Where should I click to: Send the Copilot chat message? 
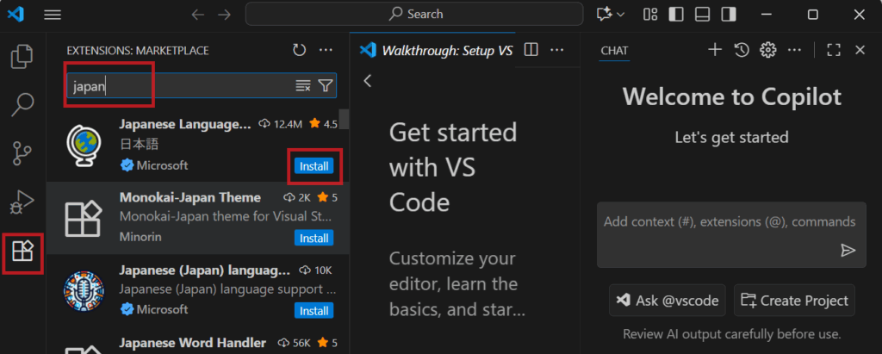click(848, 250)
